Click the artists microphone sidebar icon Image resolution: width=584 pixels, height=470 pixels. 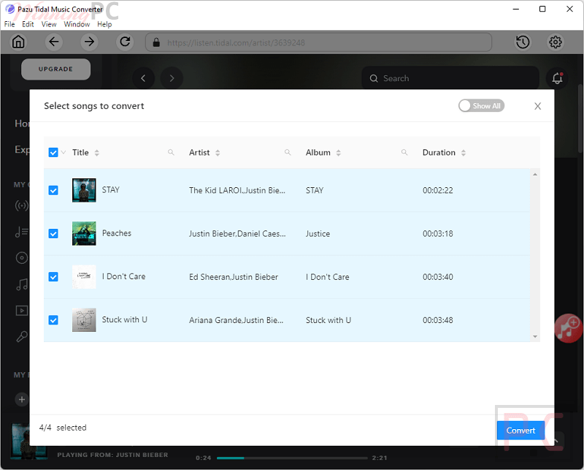point(22,336)
